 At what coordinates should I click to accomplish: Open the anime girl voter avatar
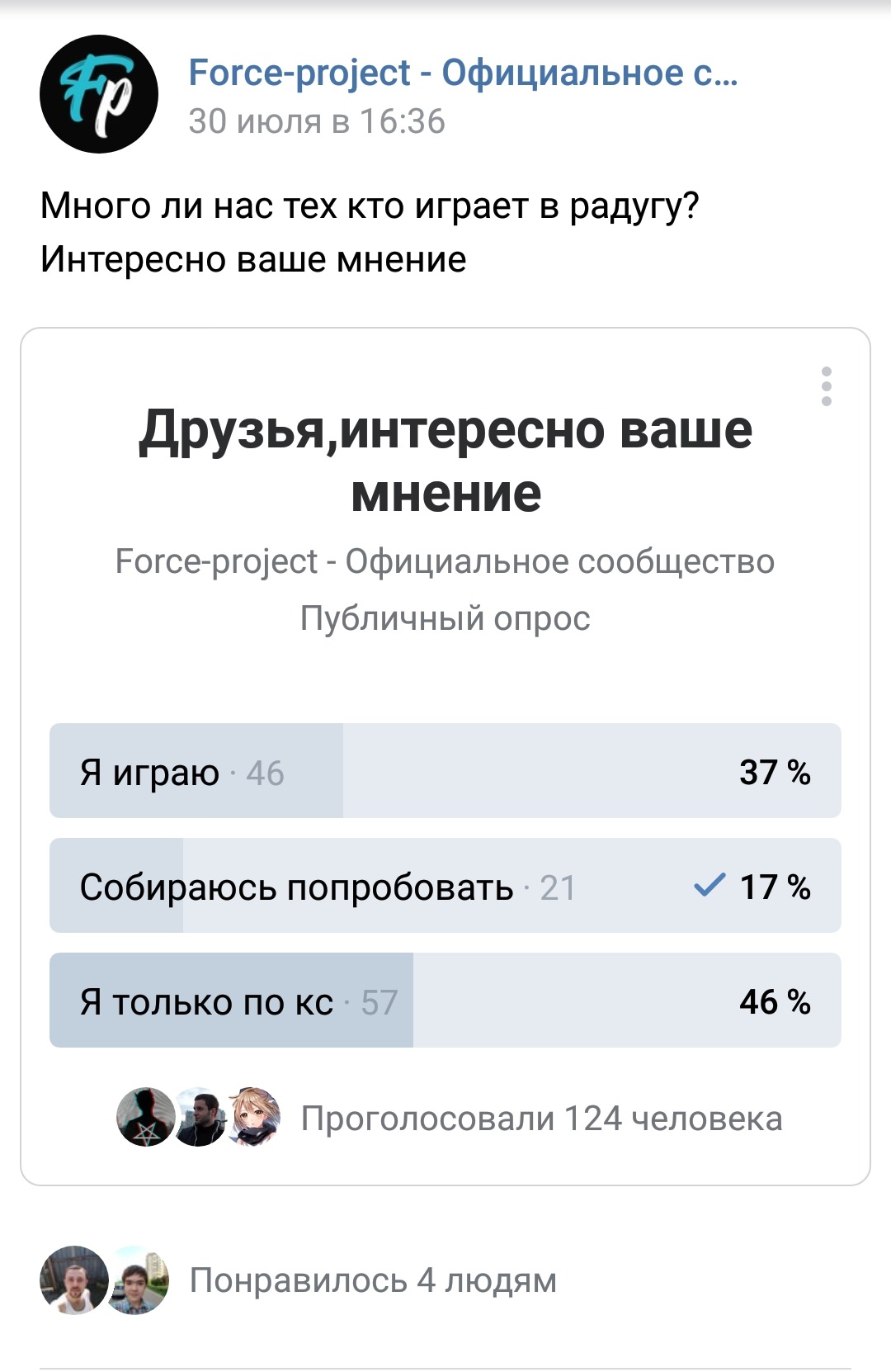pyautogui.click(x=254, y=1118)
